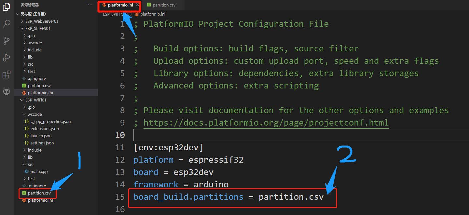Open main.cpp source file

56,171
